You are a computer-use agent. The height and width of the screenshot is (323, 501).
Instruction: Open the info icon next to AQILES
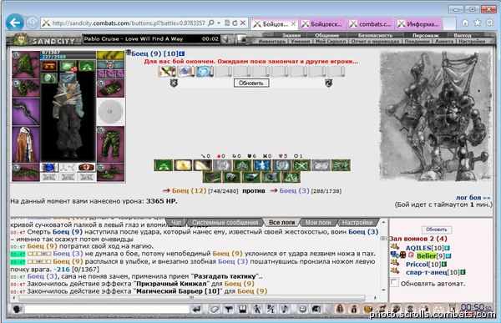[x=448, y=248]
